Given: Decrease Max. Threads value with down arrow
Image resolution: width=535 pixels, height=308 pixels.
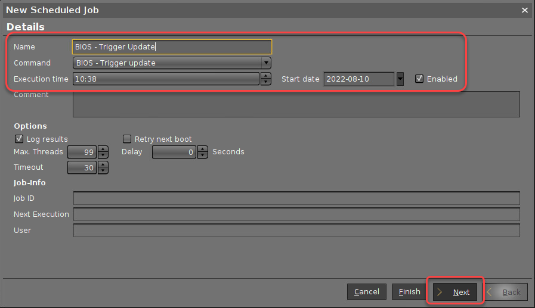Looking at the screenshot, I should tap(103, 155).
